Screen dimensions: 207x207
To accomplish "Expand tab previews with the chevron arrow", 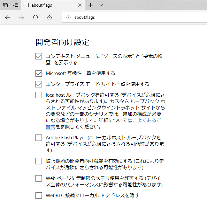I will (101, 5).
